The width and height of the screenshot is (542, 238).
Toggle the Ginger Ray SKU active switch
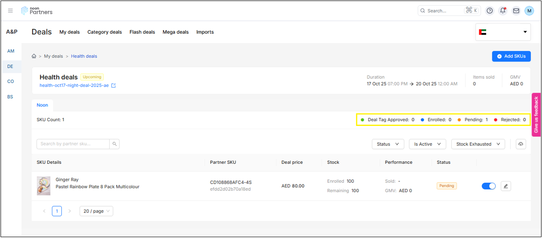(x=489, y=186)
